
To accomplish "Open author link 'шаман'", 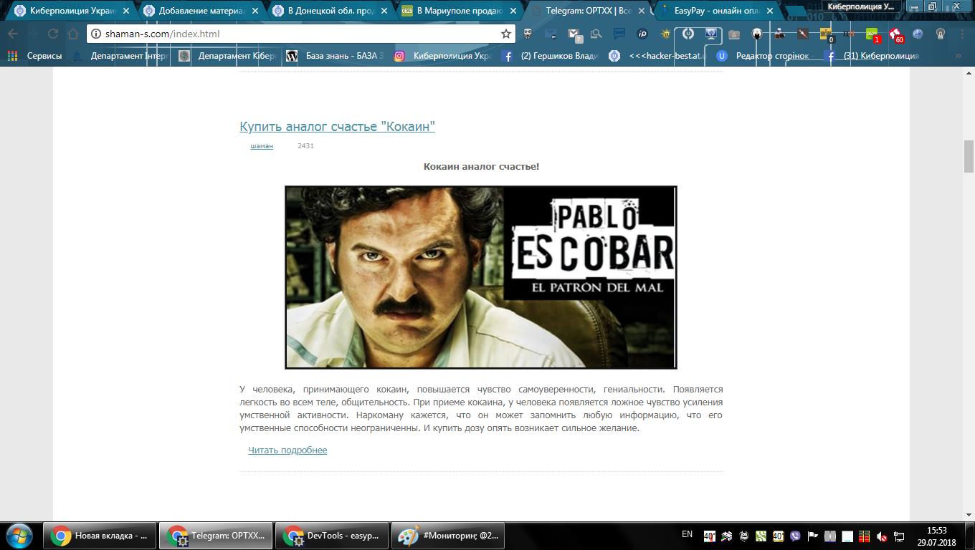I will (262, 146).
